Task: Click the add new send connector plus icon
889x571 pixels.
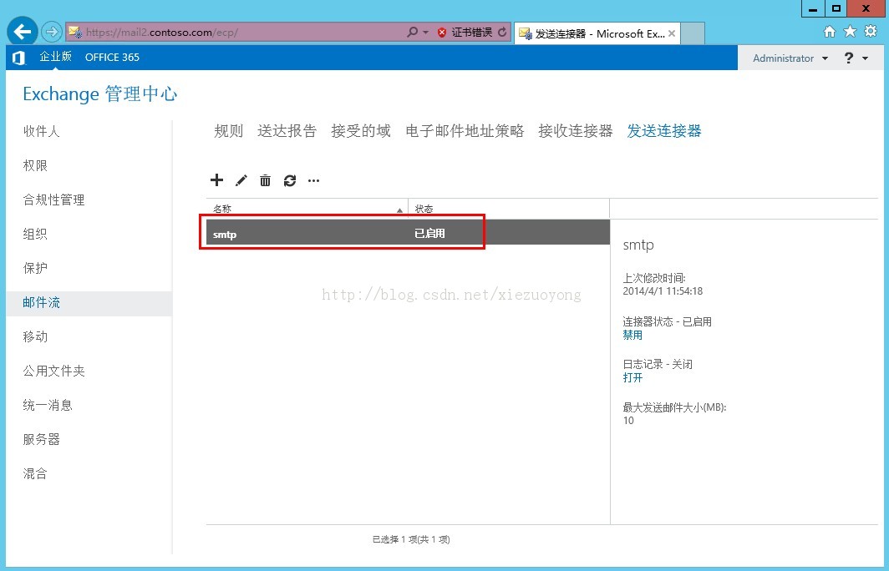Action: (216, 180)
